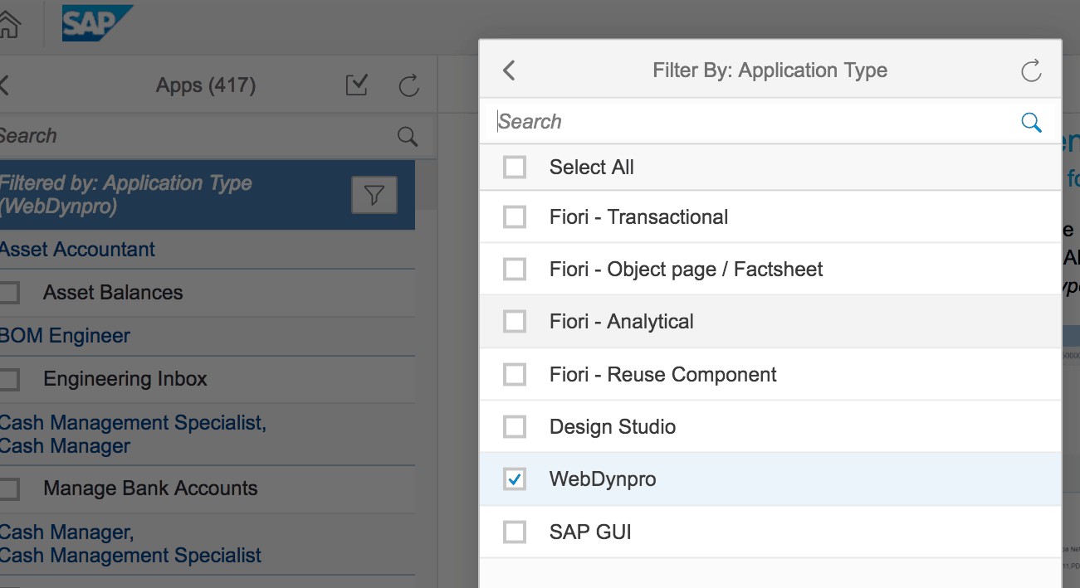Open the filter funnel button
Viewport: 1080px width, 588px height.
(374, 195)
